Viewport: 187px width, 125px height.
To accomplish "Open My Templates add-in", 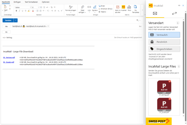I will 135,8.
